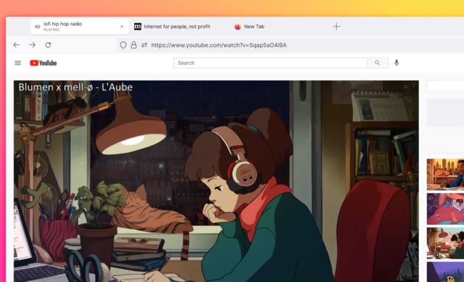Click Firefox favicon on New Tab

[238, 27]
